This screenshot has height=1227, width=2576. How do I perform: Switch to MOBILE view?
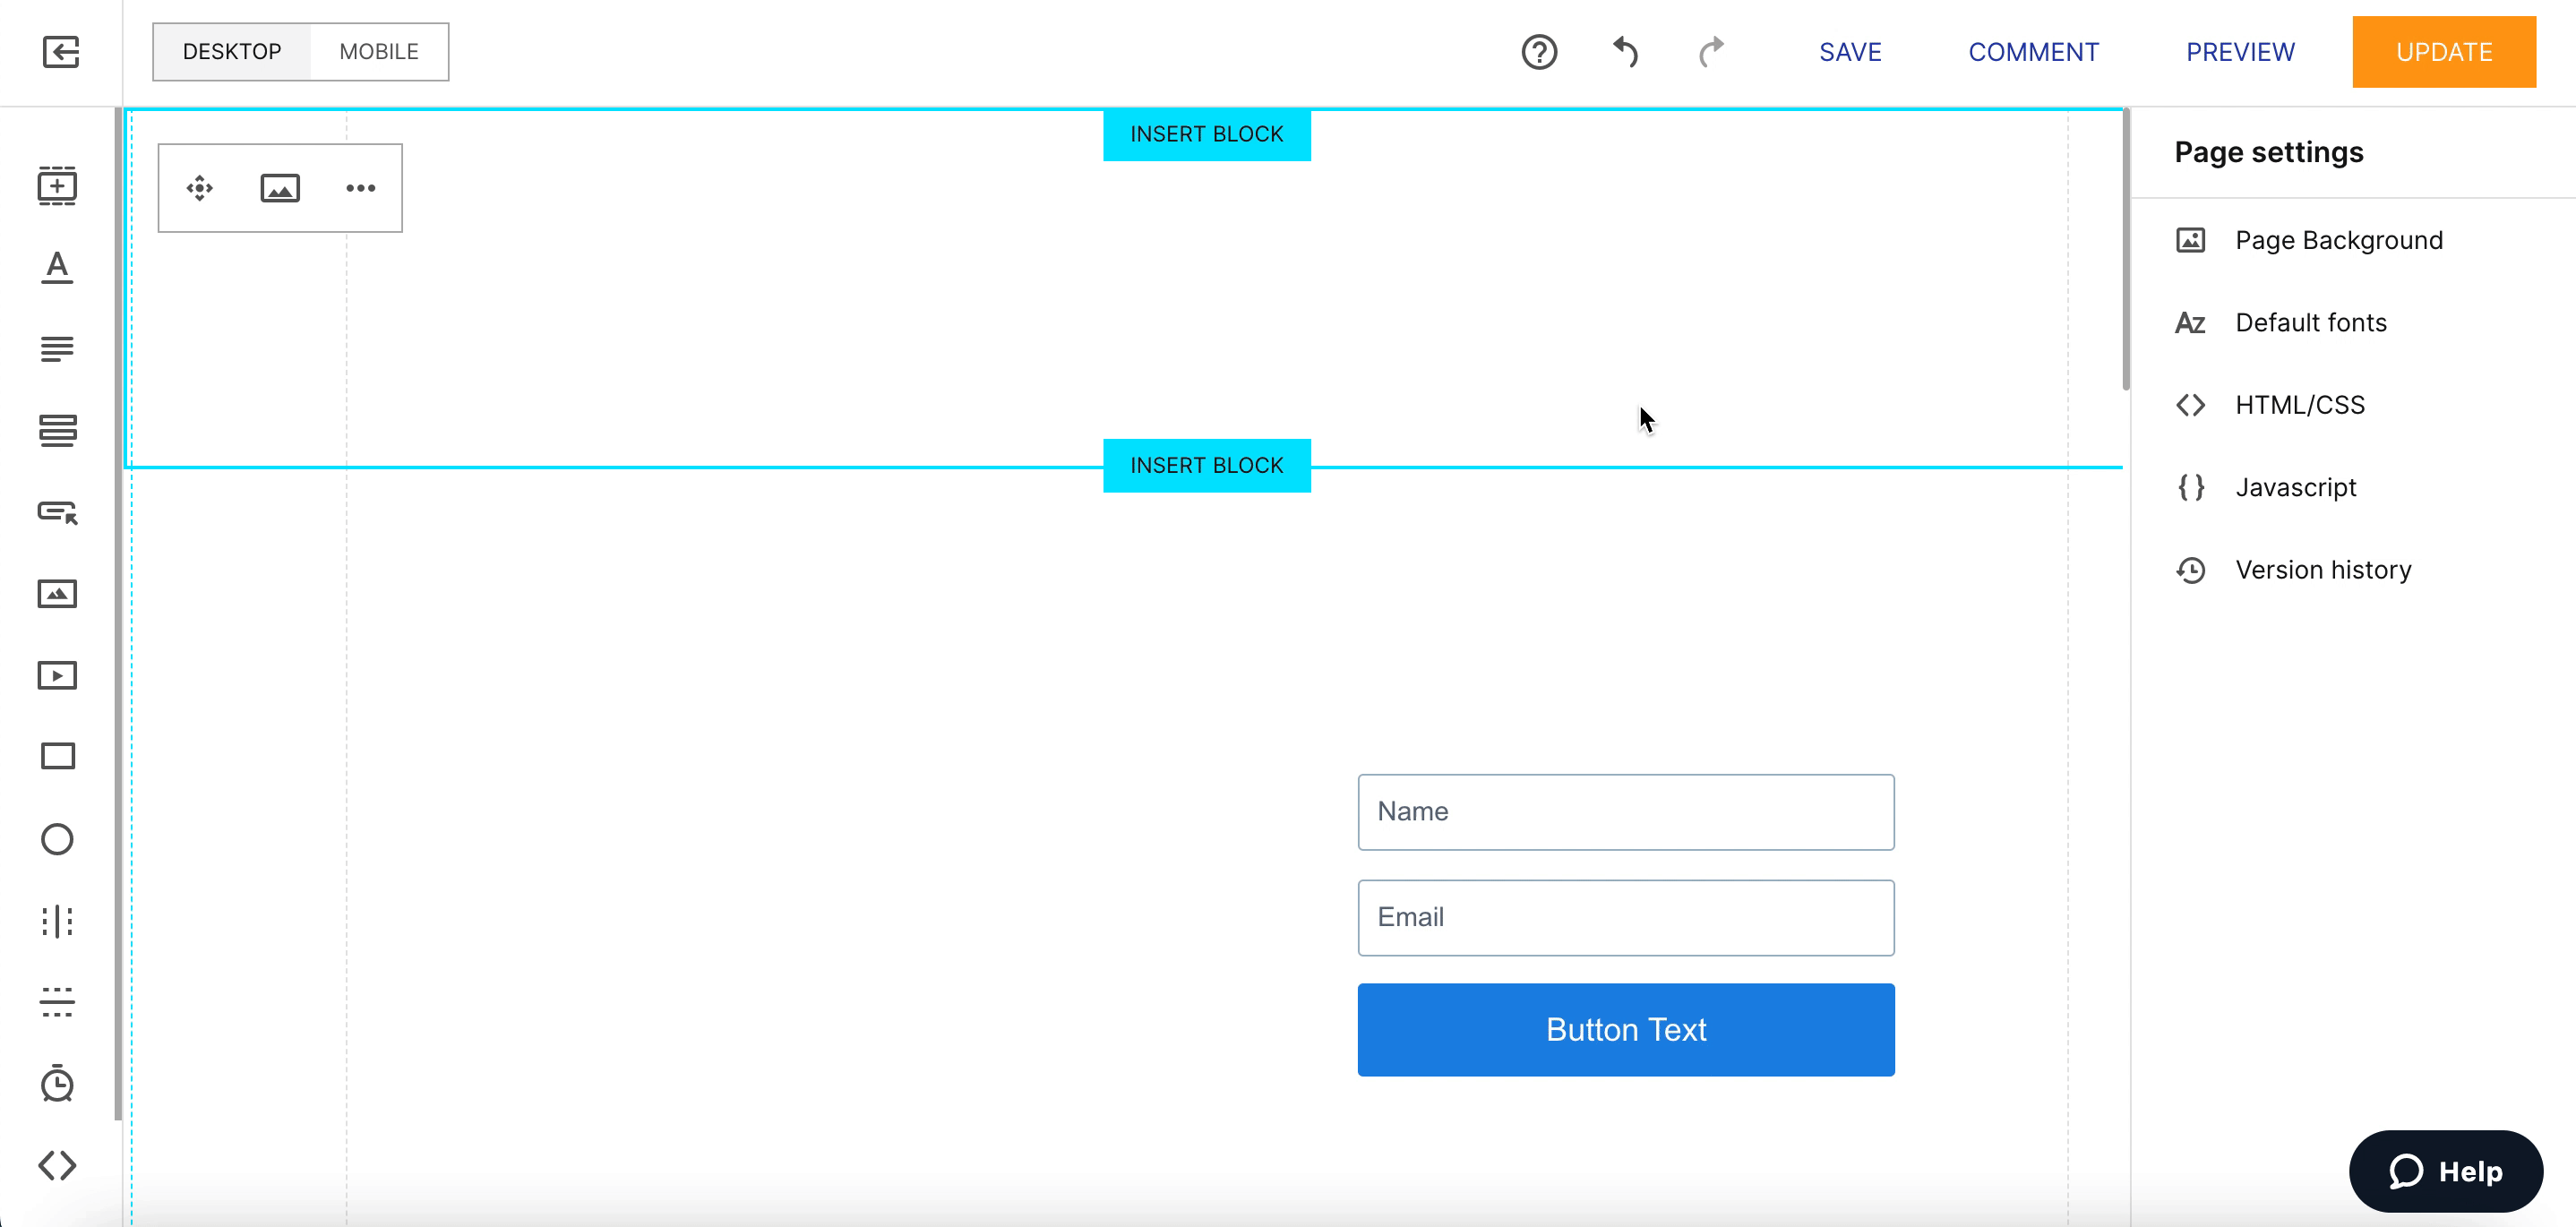(x=379, y=52)
